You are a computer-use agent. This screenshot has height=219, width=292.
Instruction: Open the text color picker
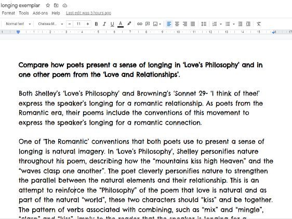pyautogui.click(x=121, y=24)
